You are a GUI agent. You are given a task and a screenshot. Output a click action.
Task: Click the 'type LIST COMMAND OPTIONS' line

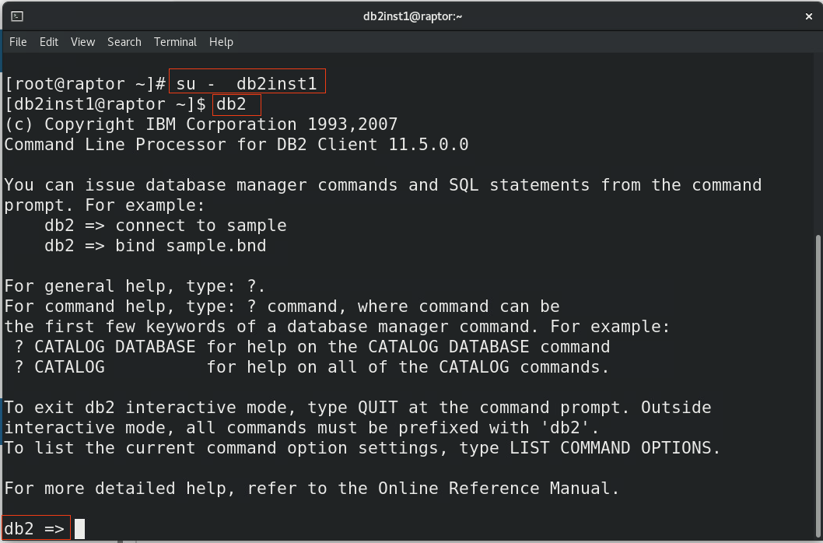[x=362, y=448]
